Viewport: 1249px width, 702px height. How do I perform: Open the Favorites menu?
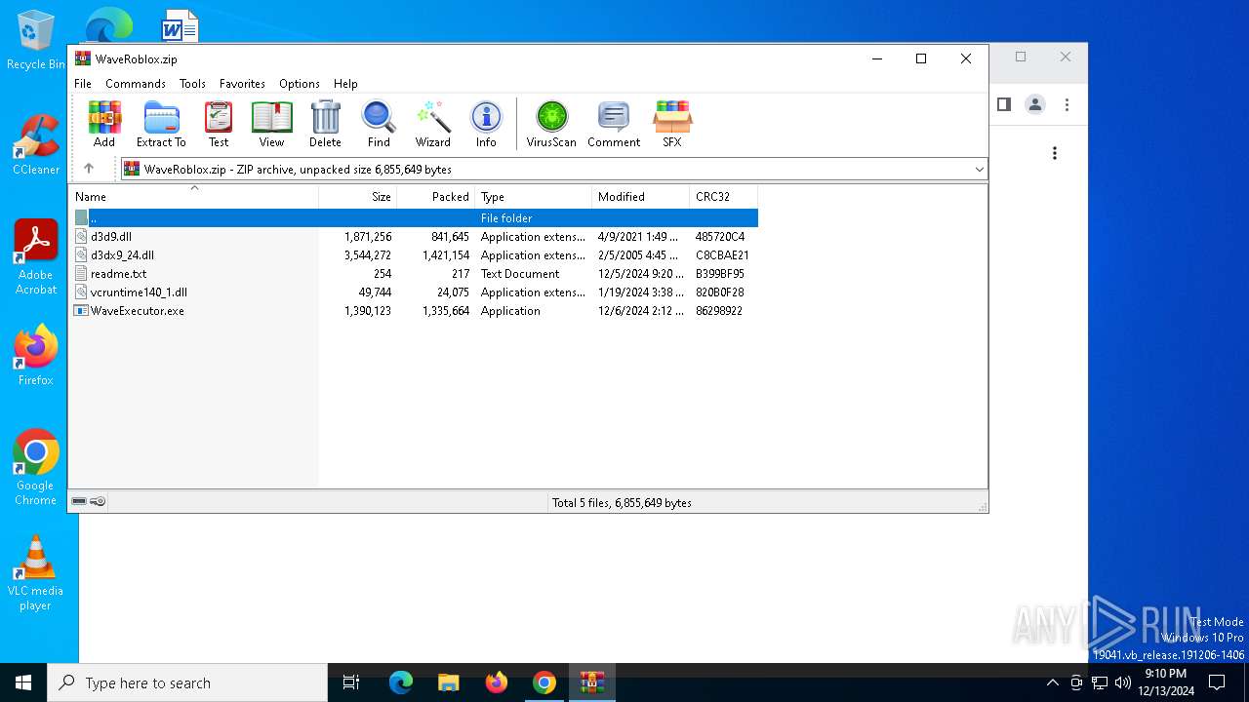click(x=242, y=84)
